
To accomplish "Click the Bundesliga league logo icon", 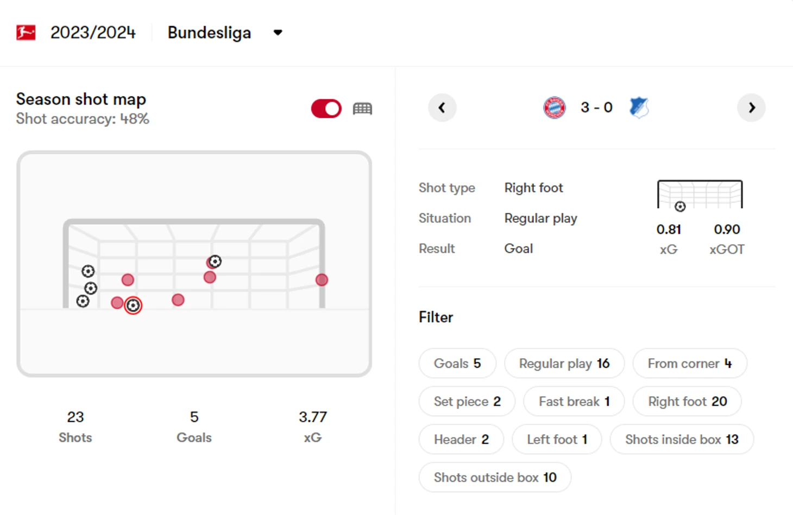I will tap(26, 33).
